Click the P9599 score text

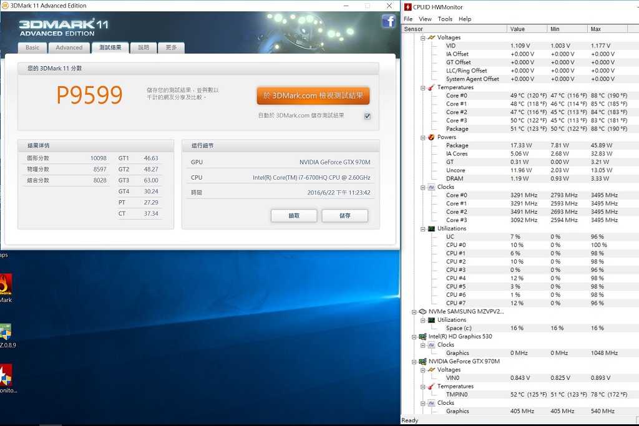[x=89, y=95]
